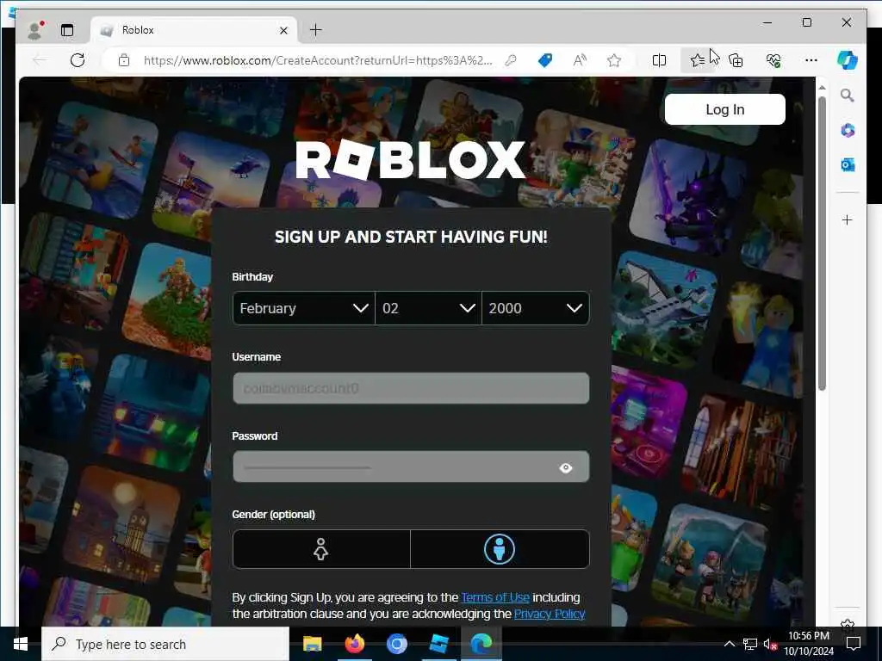The height and width of the screenshot is (661, 882).
Task: Open the shopping price tag icon
Action: point(545,60)
